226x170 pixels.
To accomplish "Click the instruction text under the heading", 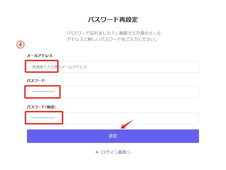I will click(114, 36).
